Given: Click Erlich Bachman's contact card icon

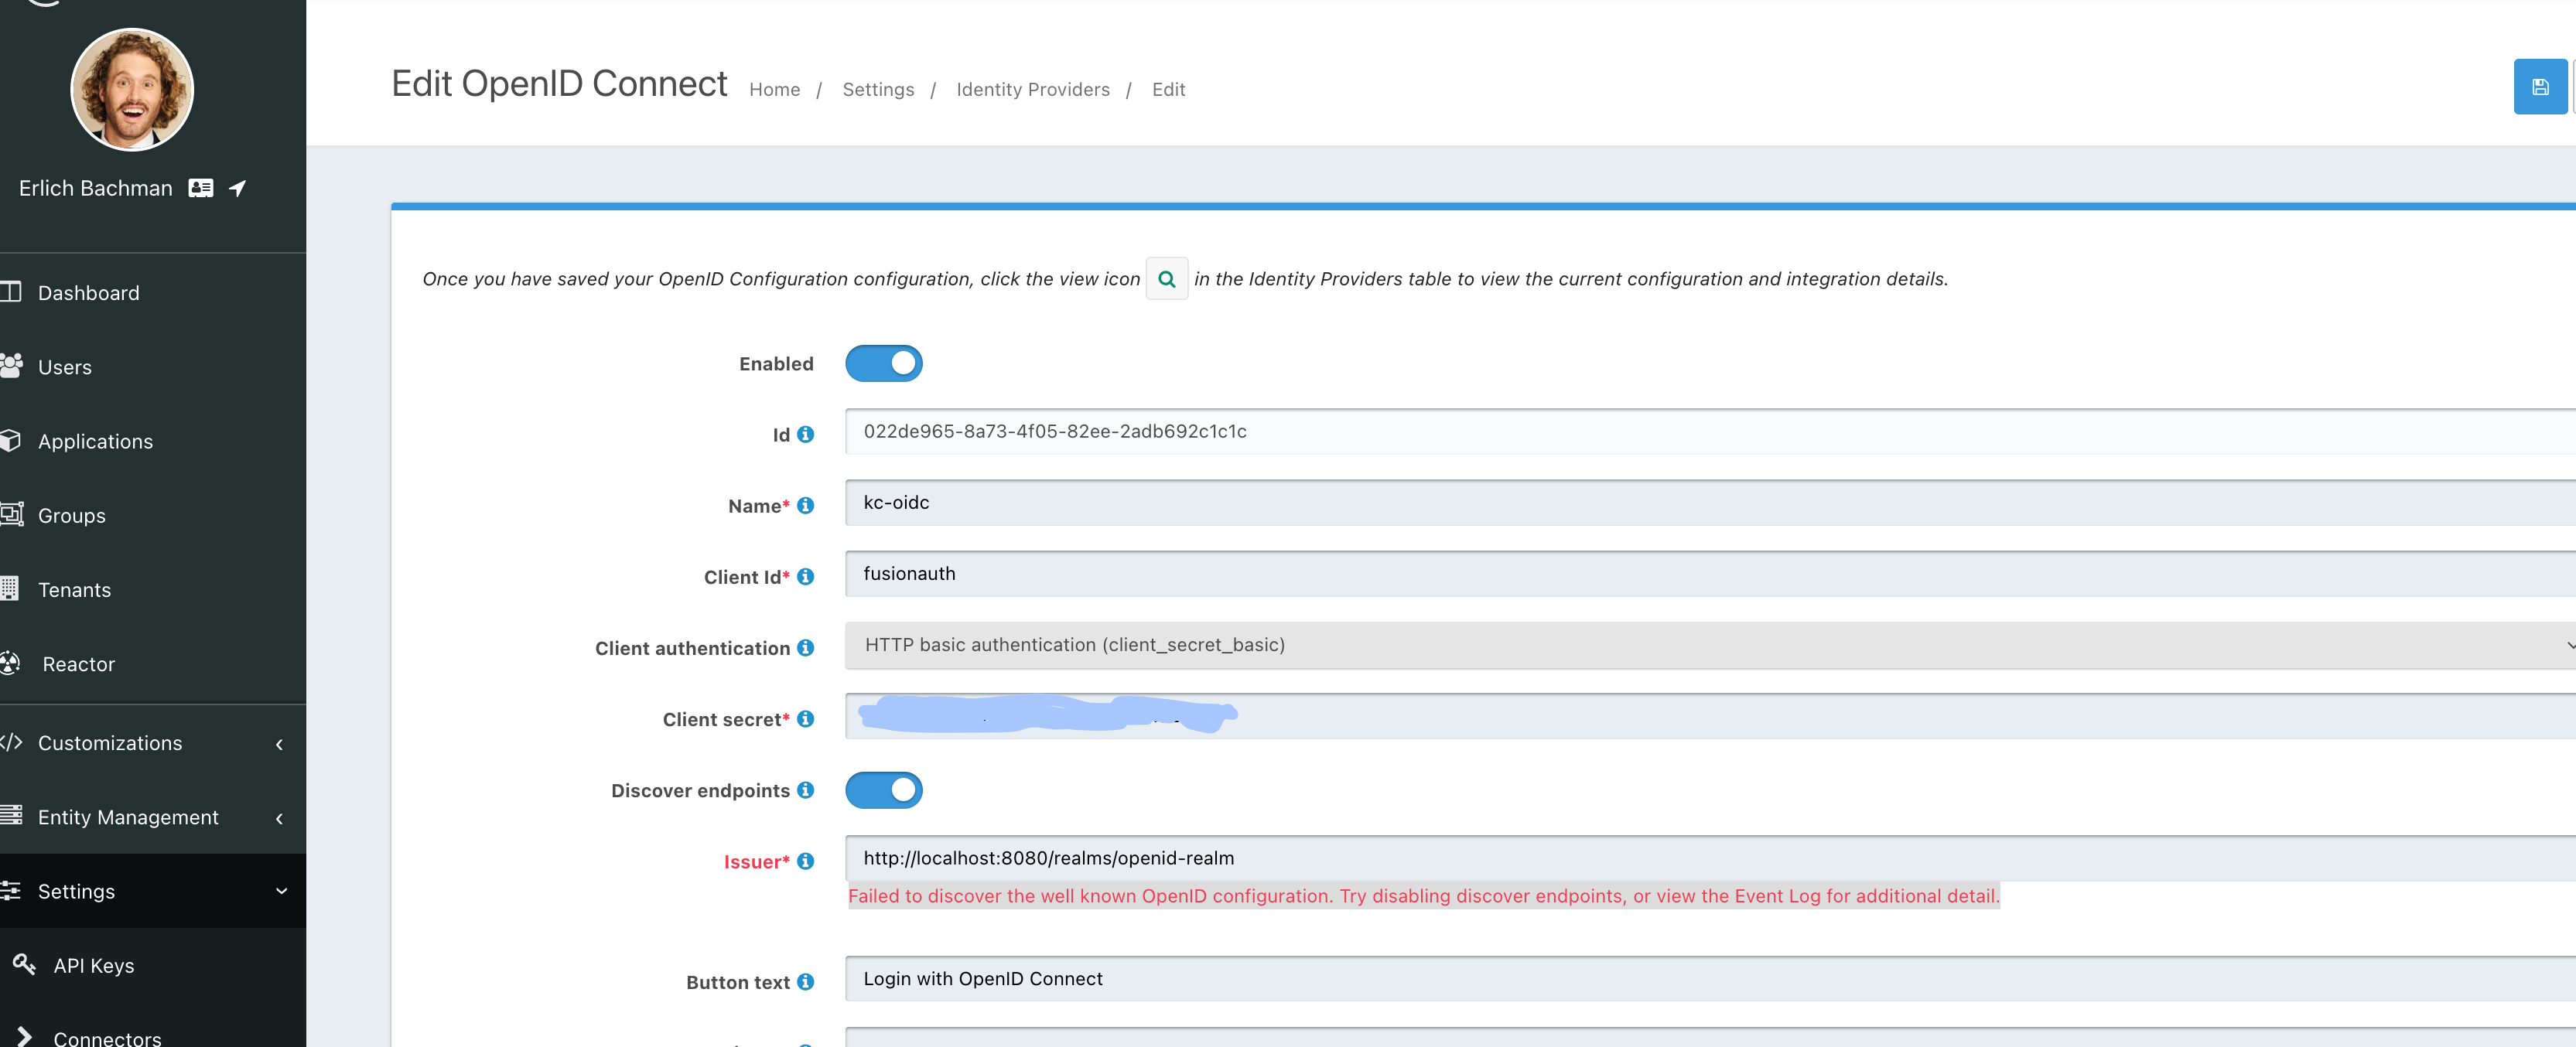Looking at the screenshot, I should coord(200,188).
